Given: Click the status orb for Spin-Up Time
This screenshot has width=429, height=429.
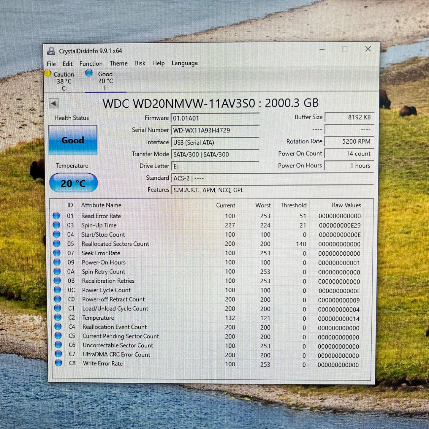Looking at the screenshot, I should (x=56, y=225).
